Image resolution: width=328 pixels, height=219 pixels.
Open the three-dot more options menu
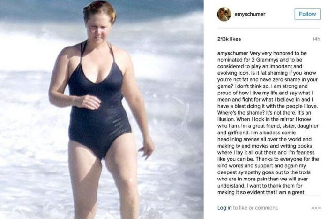point(316,208)
